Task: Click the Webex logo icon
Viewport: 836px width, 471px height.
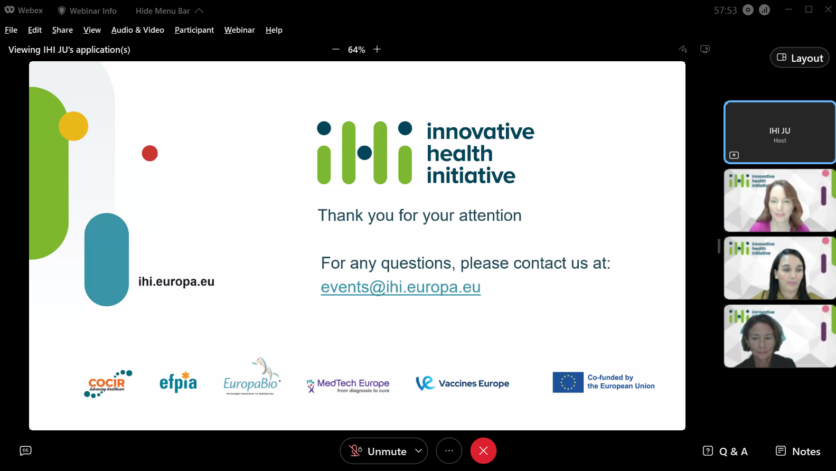Action: [10, 10]
